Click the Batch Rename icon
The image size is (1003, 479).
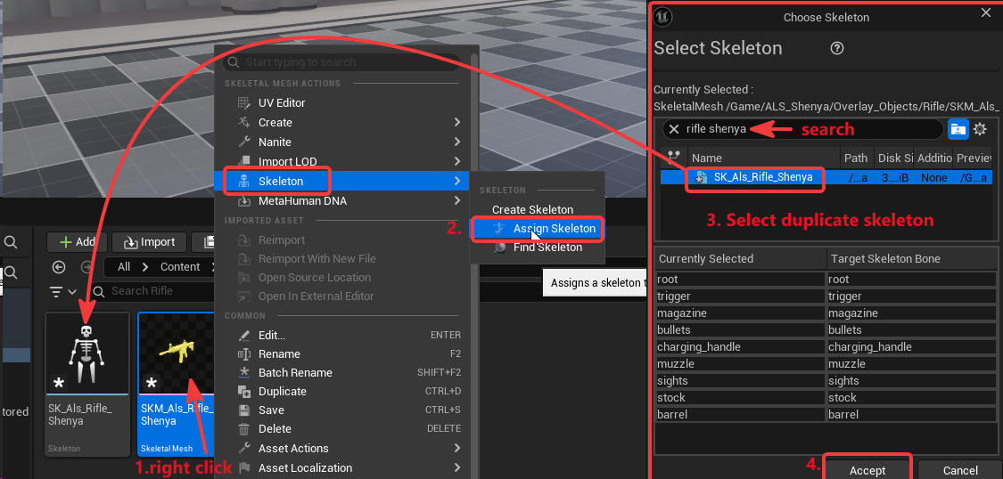click(243, 372)
